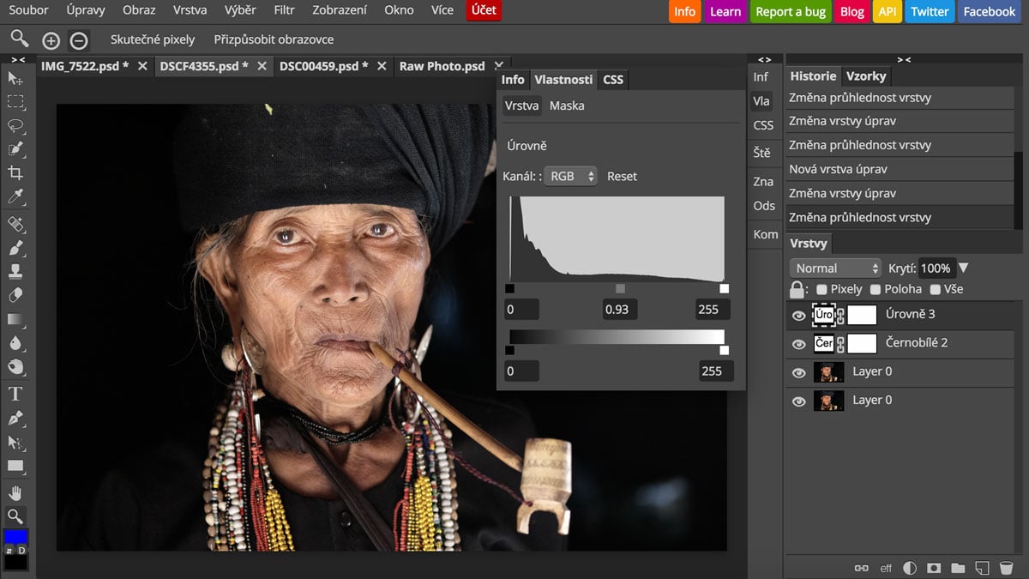Click the zoom-out minus icon
The height and width of the screenshot is (579, 1029).
tap(78, 40)
